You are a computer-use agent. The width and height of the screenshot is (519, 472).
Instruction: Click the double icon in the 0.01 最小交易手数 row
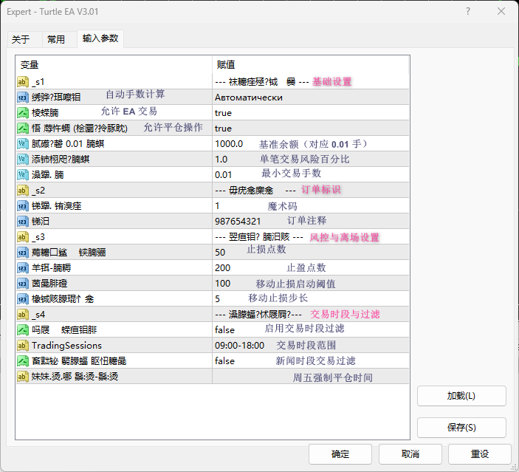tap(22, 174)
